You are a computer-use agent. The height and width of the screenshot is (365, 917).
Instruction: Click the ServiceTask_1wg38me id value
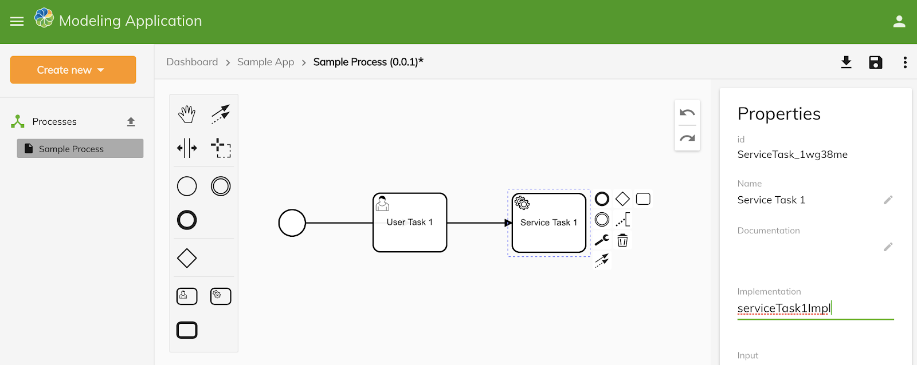click(793, 154)
